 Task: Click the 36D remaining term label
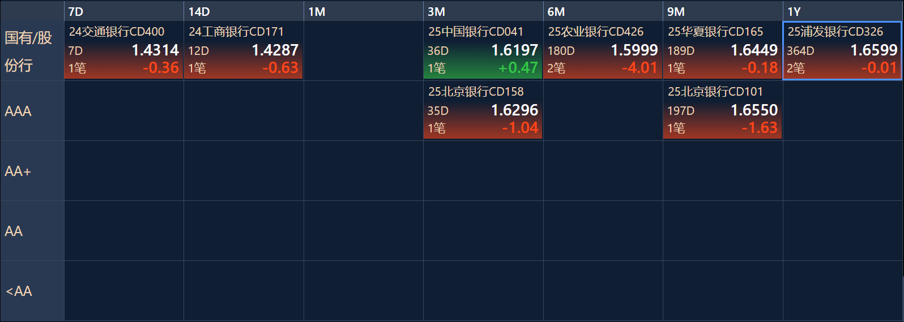point(438,51)
